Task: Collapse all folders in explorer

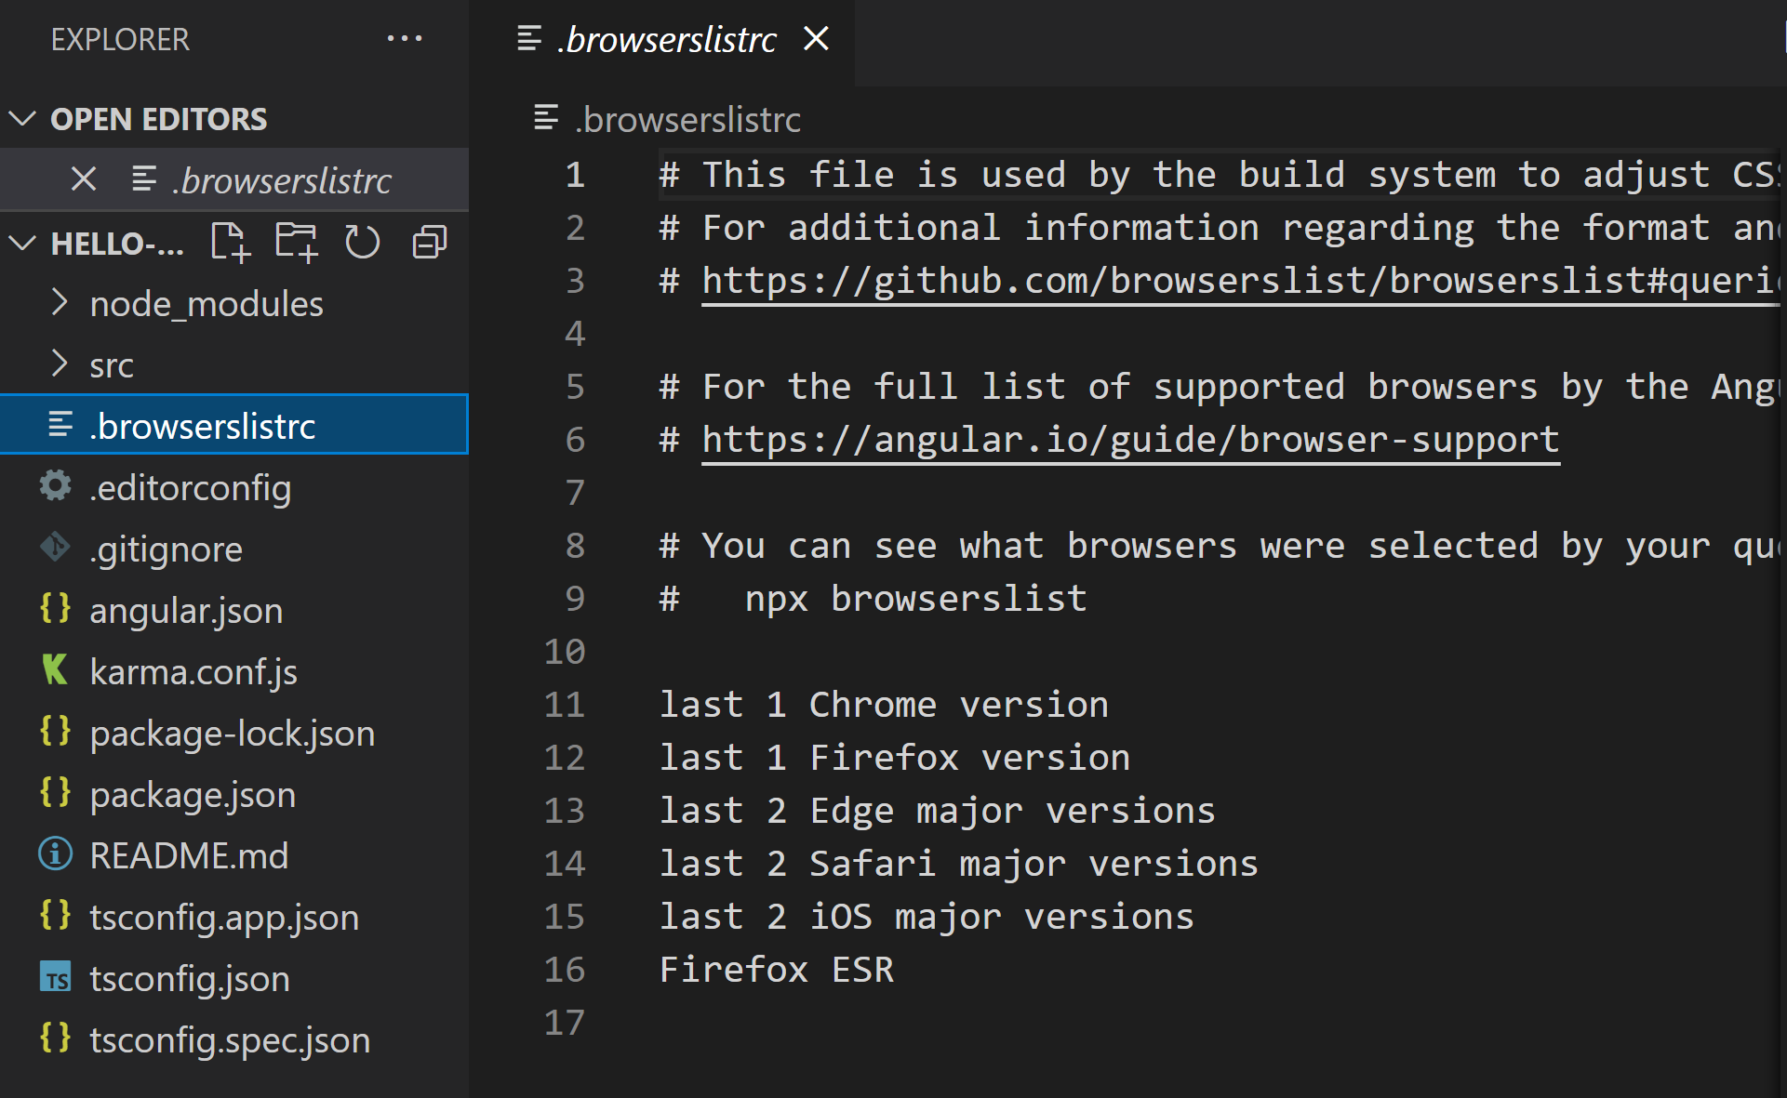Action: click(429, 243)
